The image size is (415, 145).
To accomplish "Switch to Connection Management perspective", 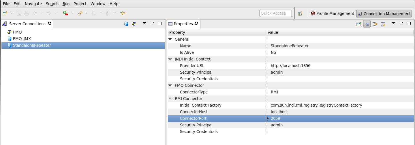I will [384, 13].
